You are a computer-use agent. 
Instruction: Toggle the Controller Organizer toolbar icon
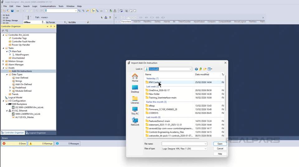[x=93, y=11]
